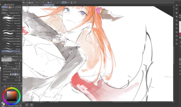Open Opacity dynamics button

click(x=19, y=66)
